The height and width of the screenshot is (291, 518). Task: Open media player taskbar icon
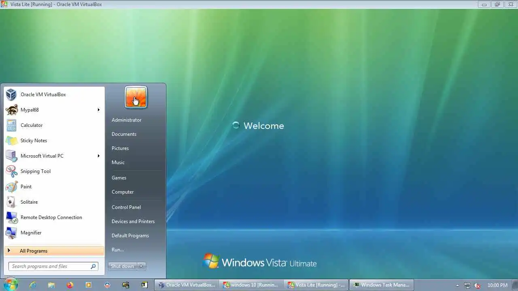tap(89, 285)
